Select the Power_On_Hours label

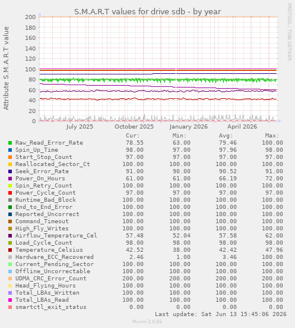(x=40, y=179)
